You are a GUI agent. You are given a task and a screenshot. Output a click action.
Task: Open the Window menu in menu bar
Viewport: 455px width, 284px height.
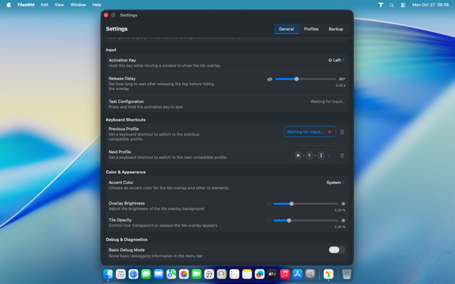pyautogui.click(x=78, y=5)
